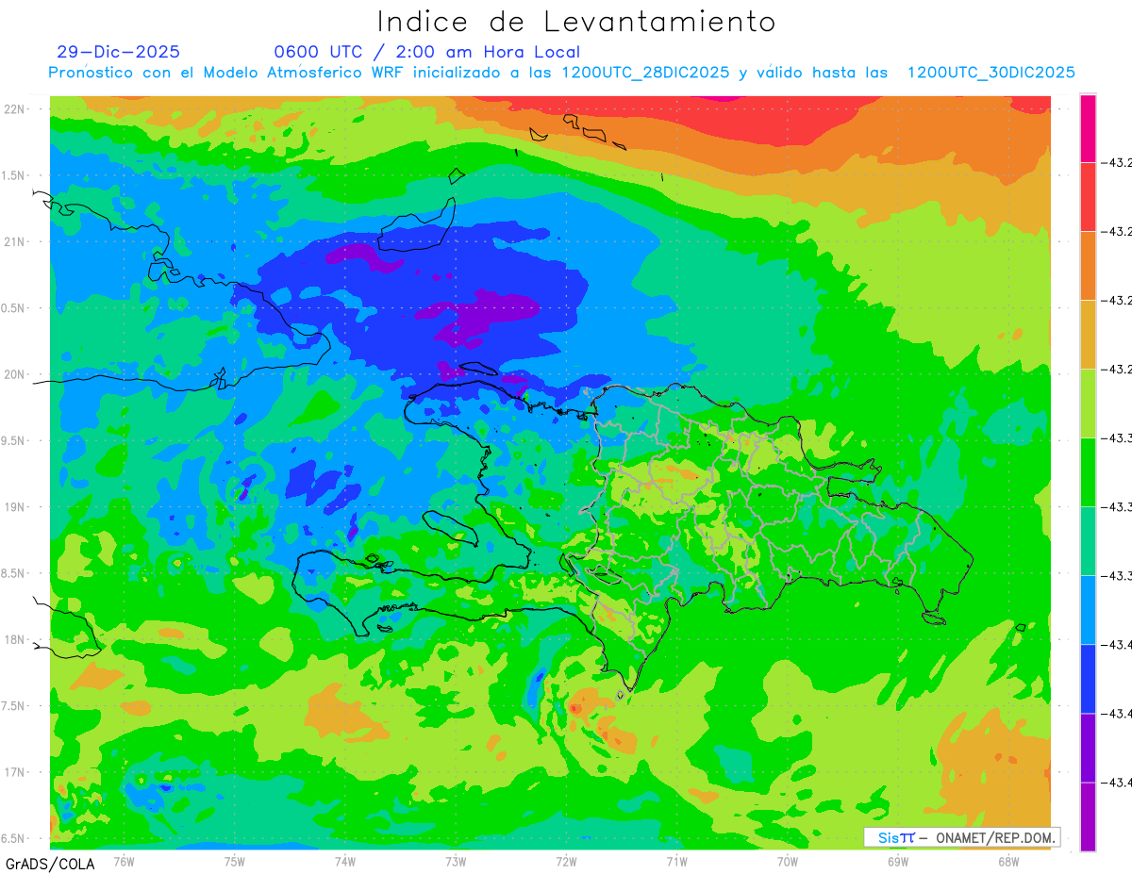
Task: Click the '73W' longitude axis label
Action: coord(456,861)
